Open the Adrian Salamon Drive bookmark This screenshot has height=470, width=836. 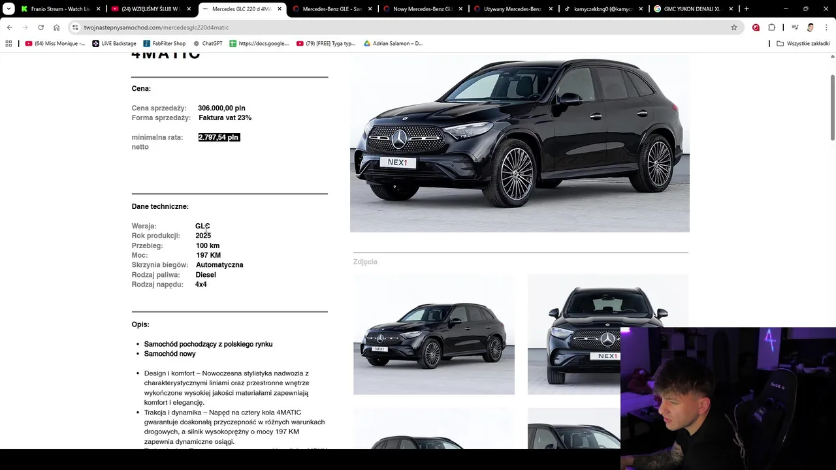(x=393, y=44)
